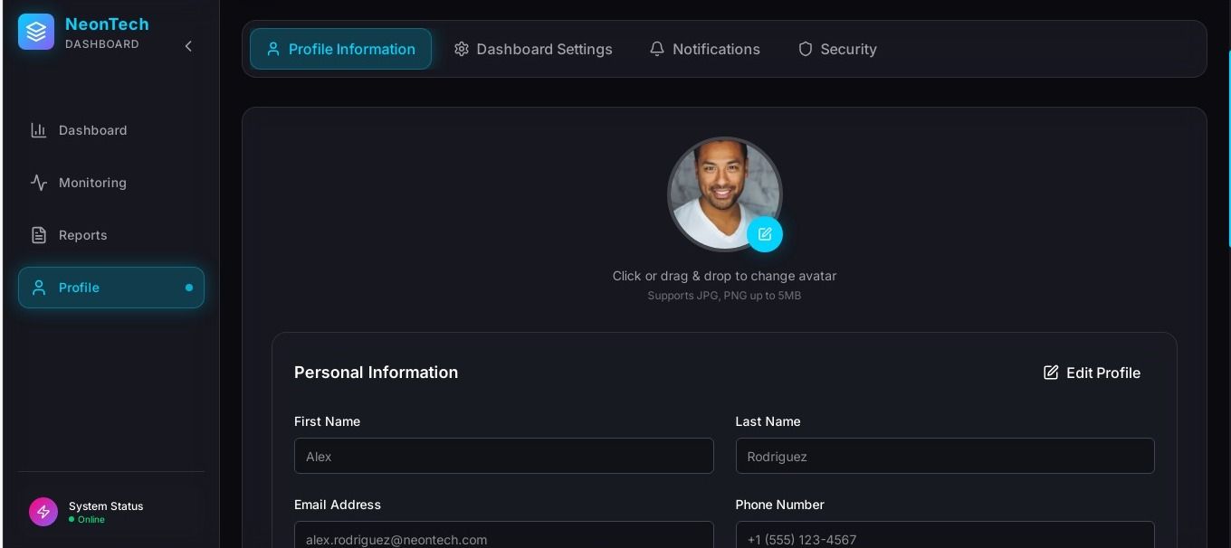Viewport: 1231px width, 548px height.
Task: Collapse the sidebar with the chevron arrow
Action: (188, 46)
